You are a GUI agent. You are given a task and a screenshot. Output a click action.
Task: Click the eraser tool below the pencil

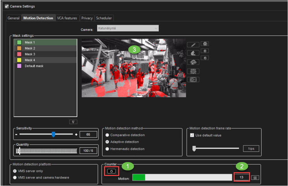coord(193,53)
